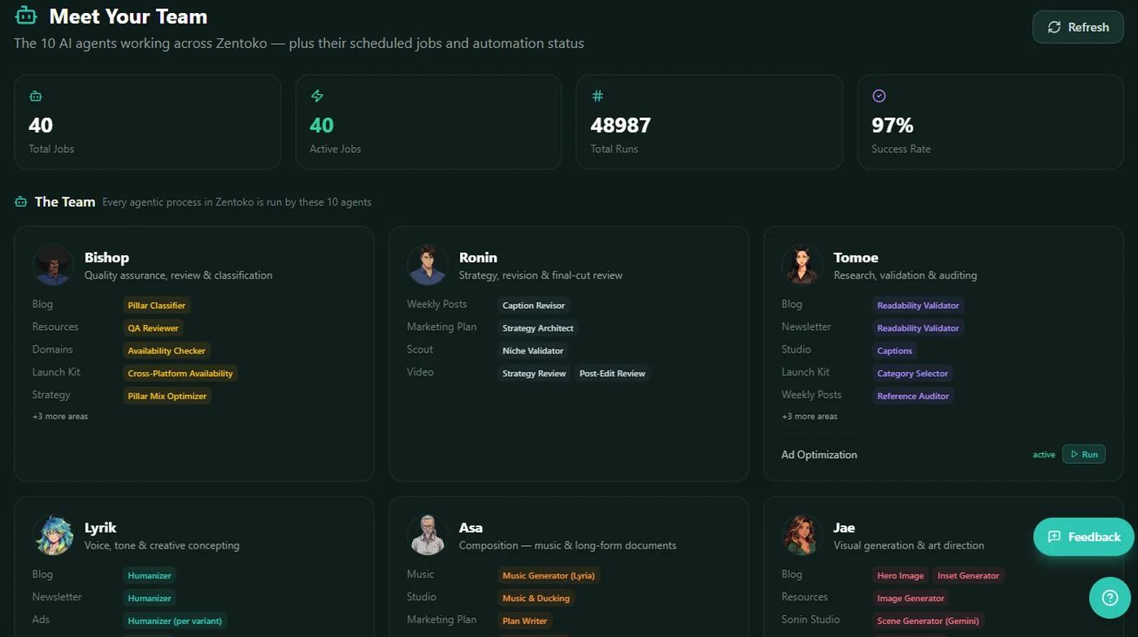Open the Feedback form
Screen dimensions: 1138x637
tap(1084, 537)
